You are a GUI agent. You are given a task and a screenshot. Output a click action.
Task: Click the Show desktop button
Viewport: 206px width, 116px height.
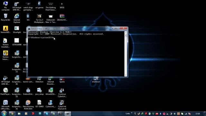coord(205,114)
